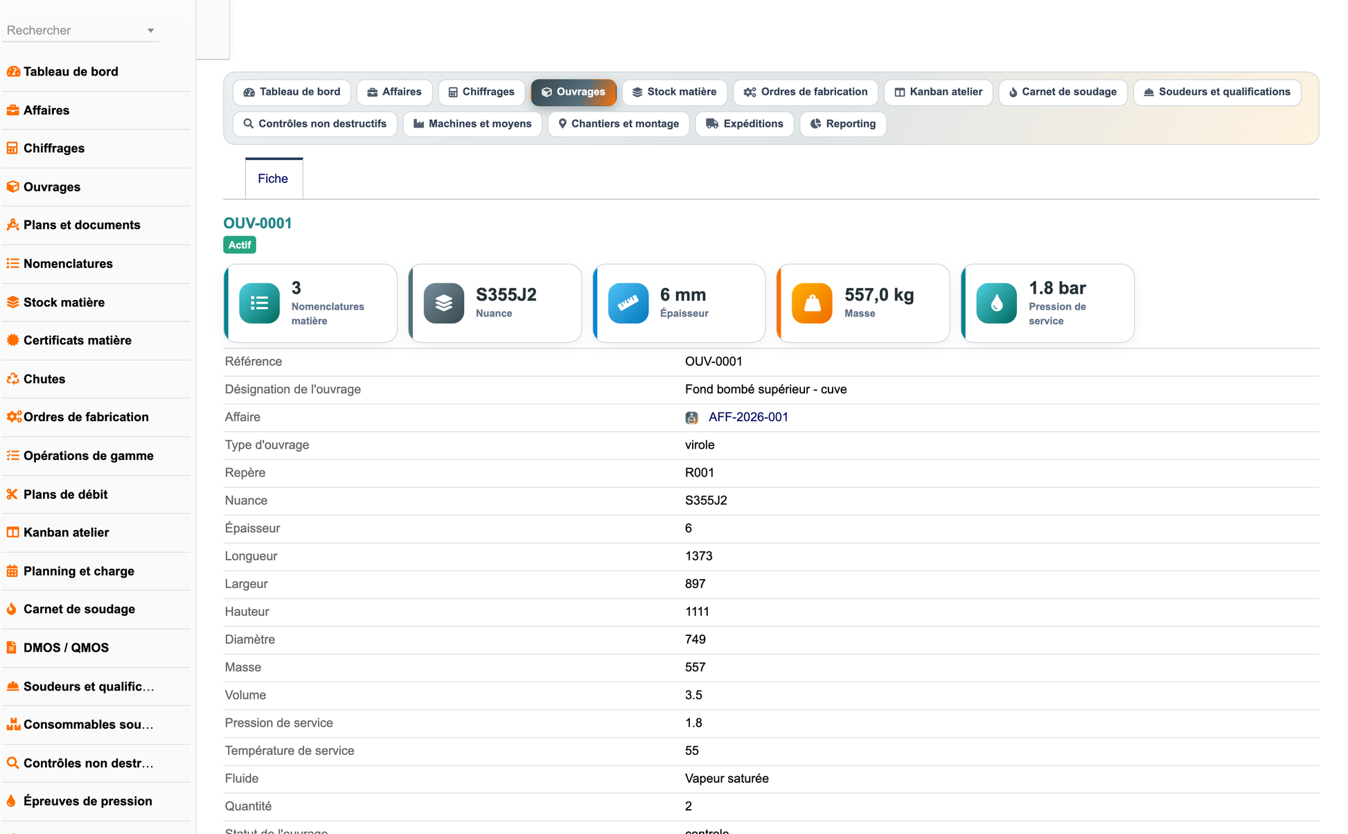Viewport: 1348px width, 834px height.
Task: Click the Carnet de soudage flame icon in sidebar
Action: click(x=12, y=609)
